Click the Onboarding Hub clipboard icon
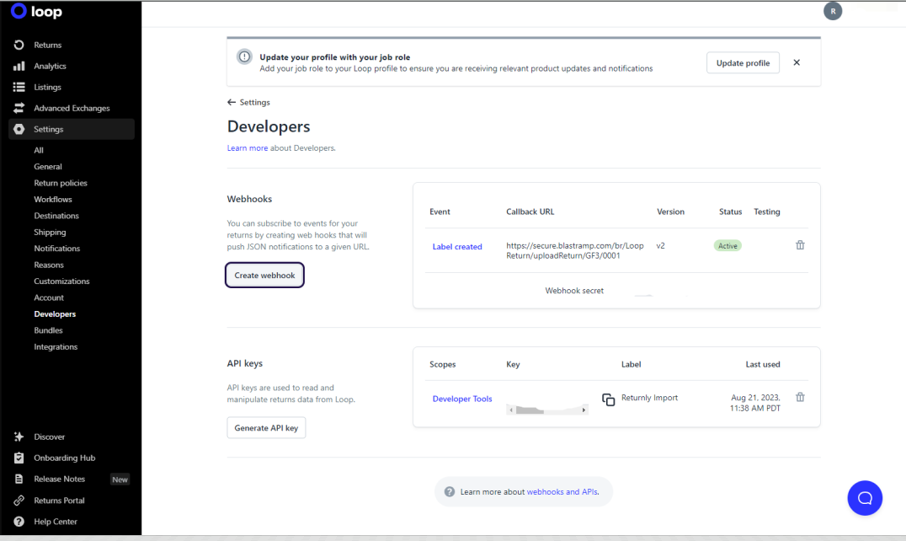 [x=19, y=458]
